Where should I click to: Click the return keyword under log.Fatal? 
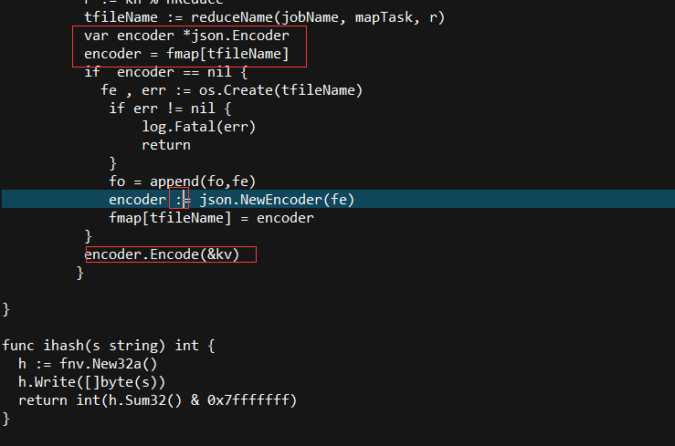click(x=166, y=145)
